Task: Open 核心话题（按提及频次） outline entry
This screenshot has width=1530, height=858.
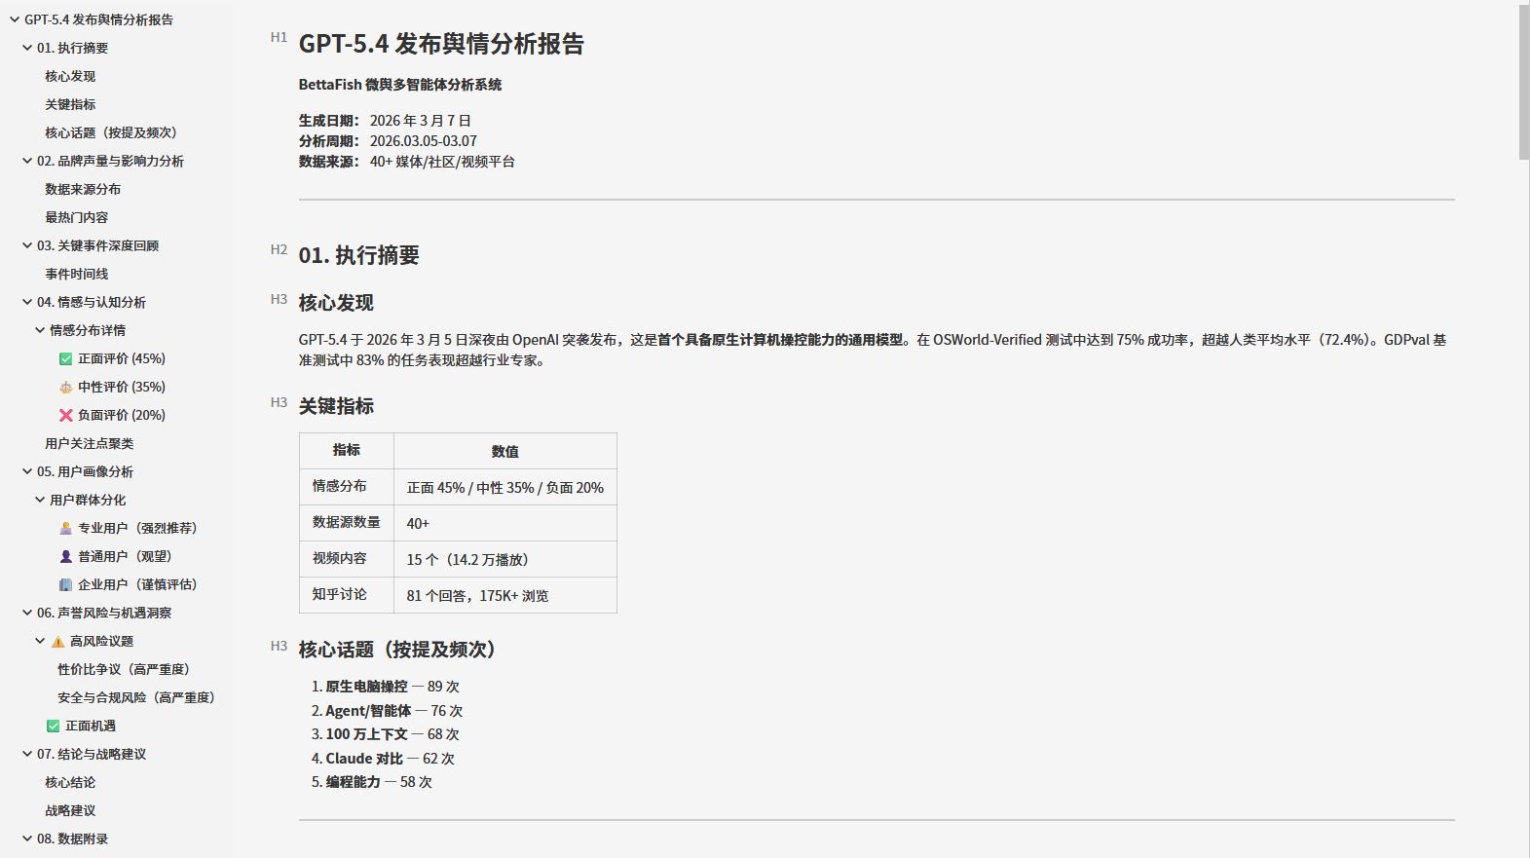Action: [x=111, y=132]
